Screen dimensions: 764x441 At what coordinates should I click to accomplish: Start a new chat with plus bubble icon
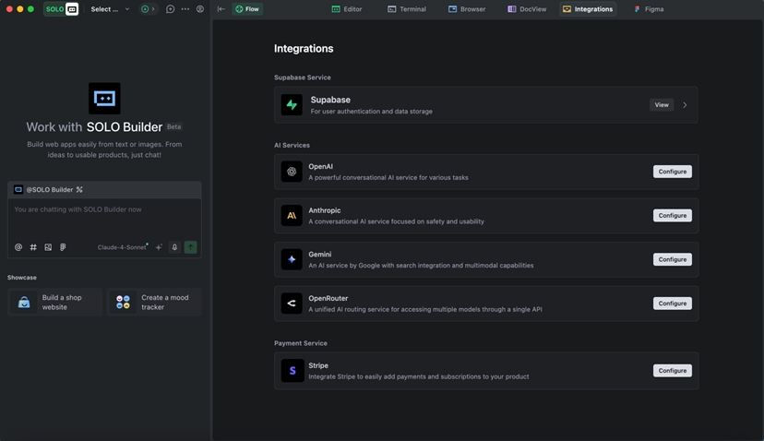(x=170, y=9)
